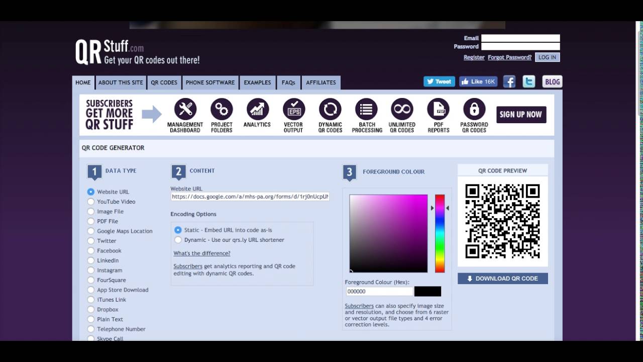Click the Register link
The image size is (643, 362).
[x=474, y=57]
